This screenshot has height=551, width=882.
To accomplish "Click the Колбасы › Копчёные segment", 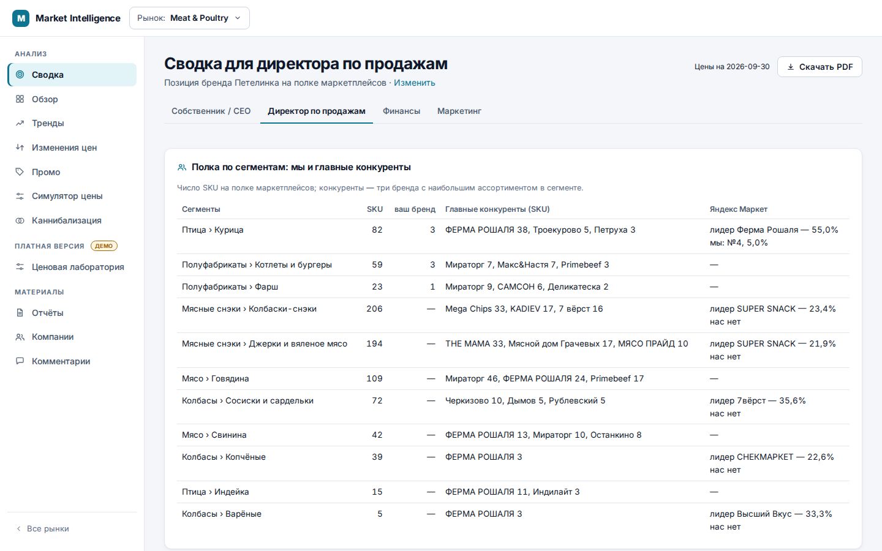I will 224,457.
